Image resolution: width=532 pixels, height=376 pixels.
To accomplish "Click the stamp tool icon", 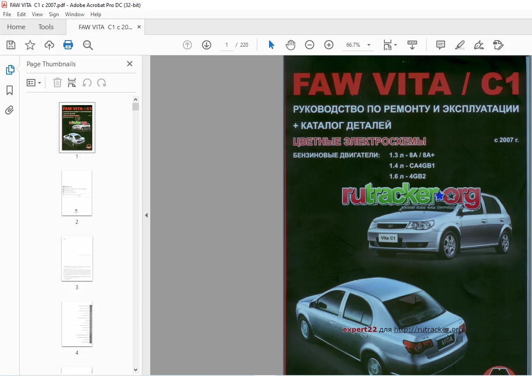I will coord(498,45).
